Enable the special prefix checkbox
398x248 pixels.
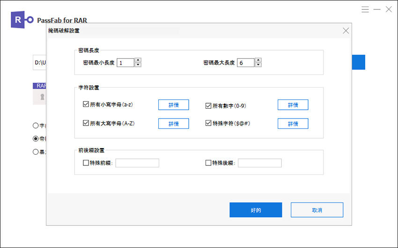coord(86,163)
